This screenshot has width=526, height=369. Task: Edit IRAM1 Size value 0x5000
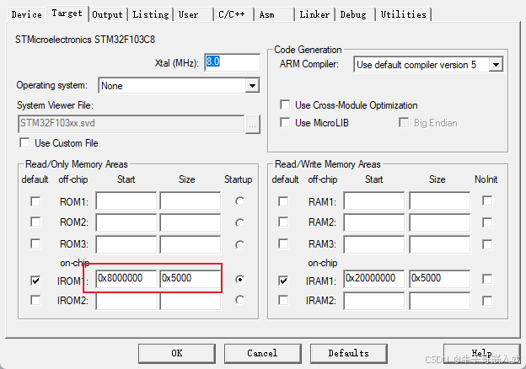[439, 279]
